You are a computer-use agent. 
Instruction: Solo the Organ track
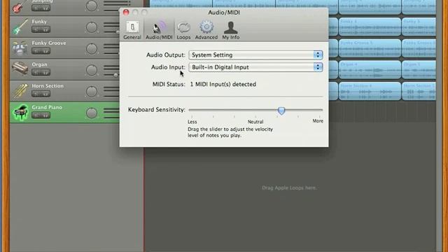click(x=45, y=72)
